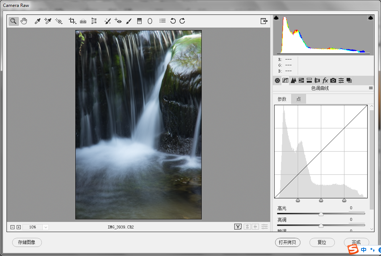Click the shadows region split marker

298,200
